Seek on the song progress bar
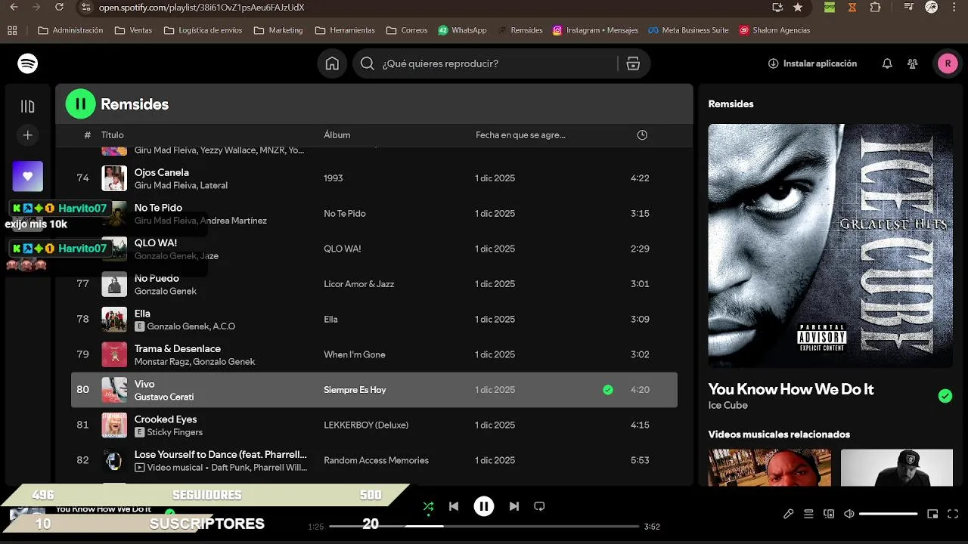Image resolution: width=968 pixels, height=544 pixels. [484, 526]
